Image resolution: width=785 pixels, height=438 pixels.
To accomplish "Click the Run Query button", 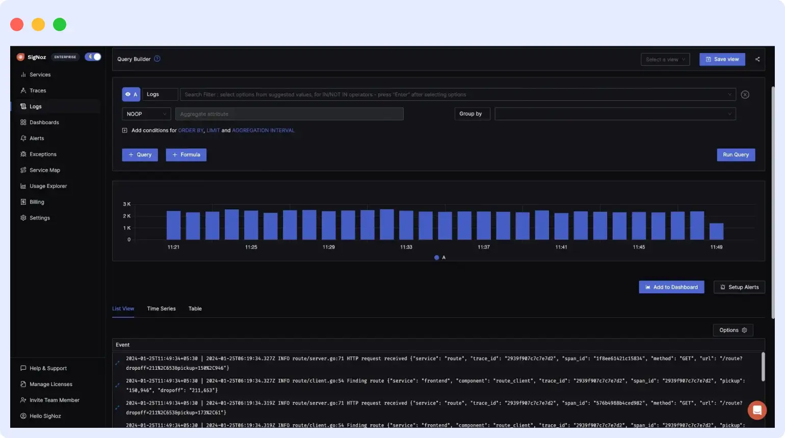I will click(x=736, y=155).
